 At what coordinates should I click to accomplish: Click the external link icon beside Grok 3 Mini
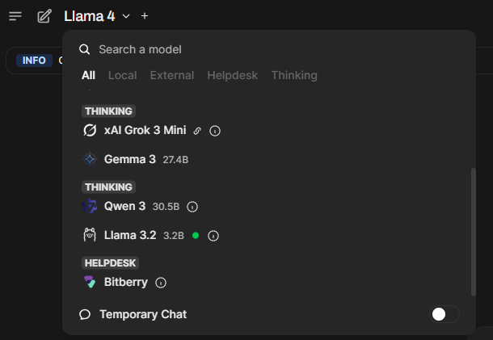[197, 131]
